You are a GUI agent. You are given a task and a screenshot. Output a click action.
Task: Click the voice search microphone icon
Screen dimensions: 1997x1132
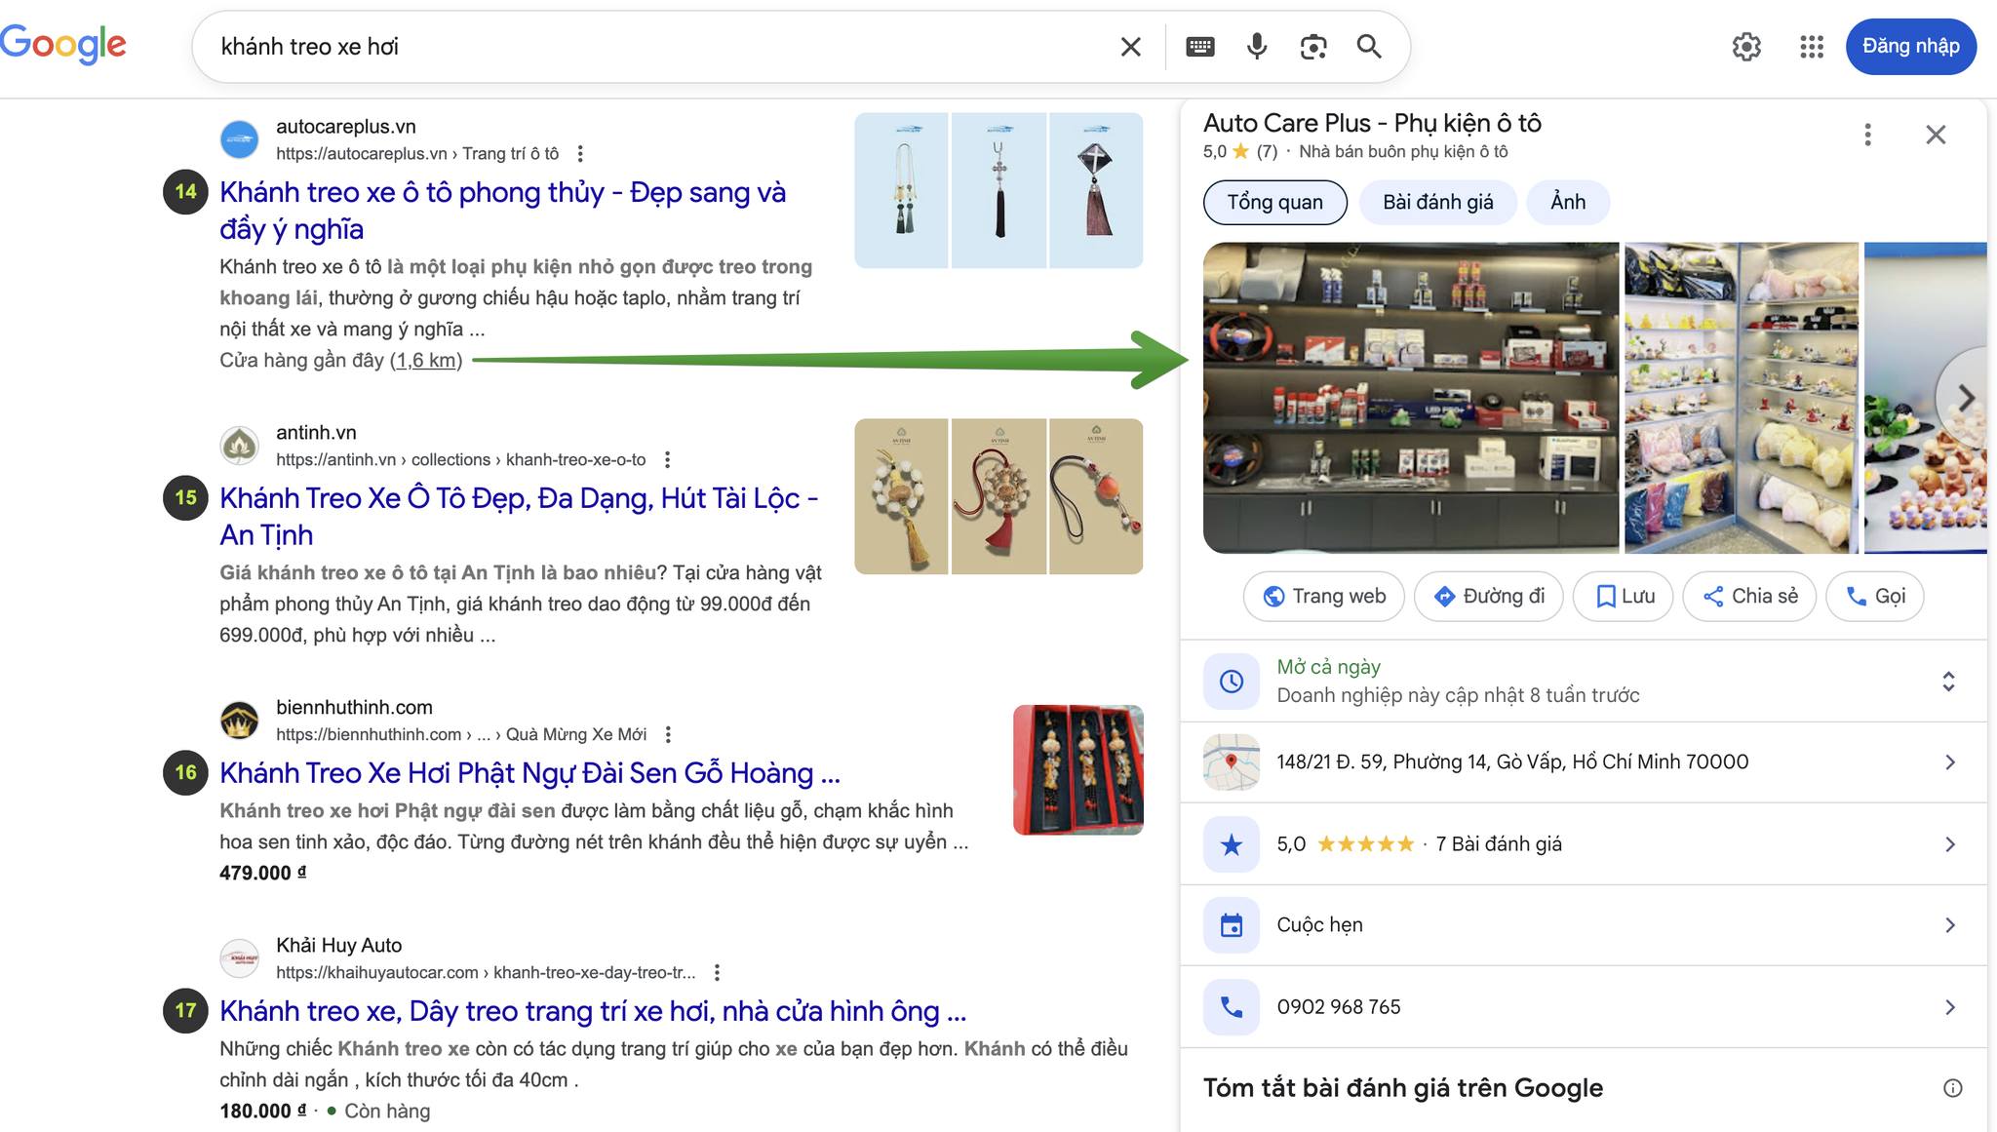1257,46
